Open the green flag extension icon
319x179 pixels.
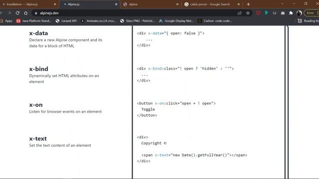point(266,13)
